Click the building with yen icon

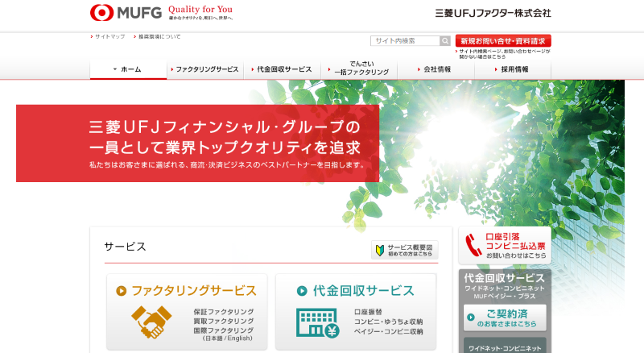(318, 323)
